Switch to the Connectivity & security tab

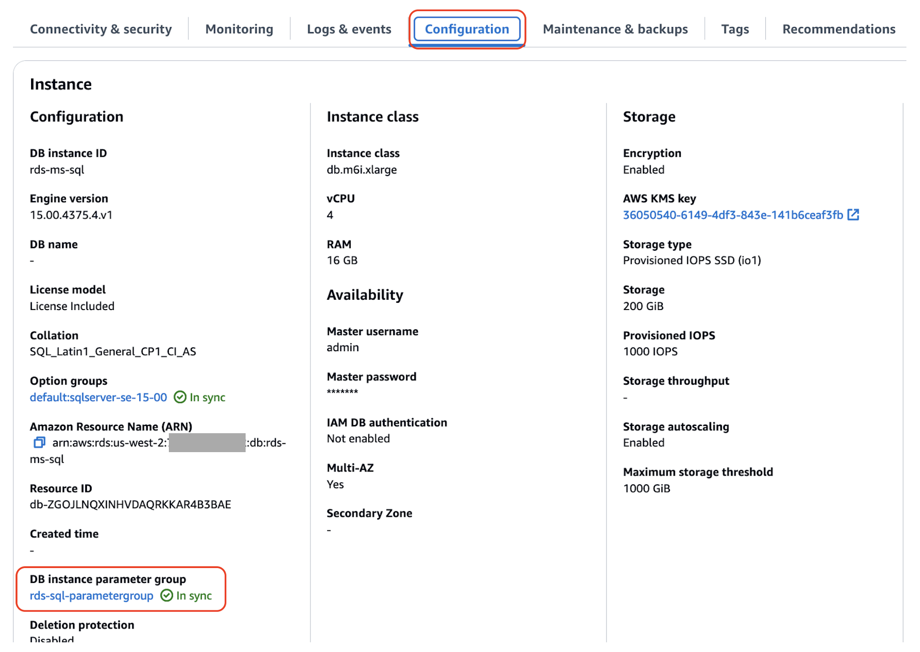[101, 29]
